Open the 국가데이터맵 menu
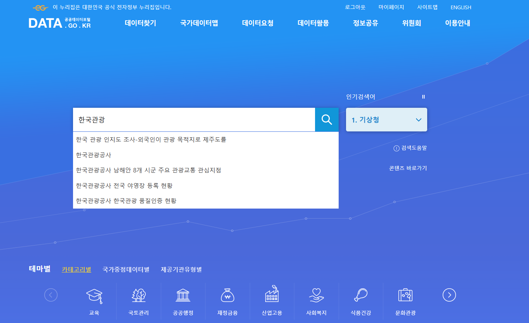Viewport: 529px width, 323px height. tap(199, 23)
